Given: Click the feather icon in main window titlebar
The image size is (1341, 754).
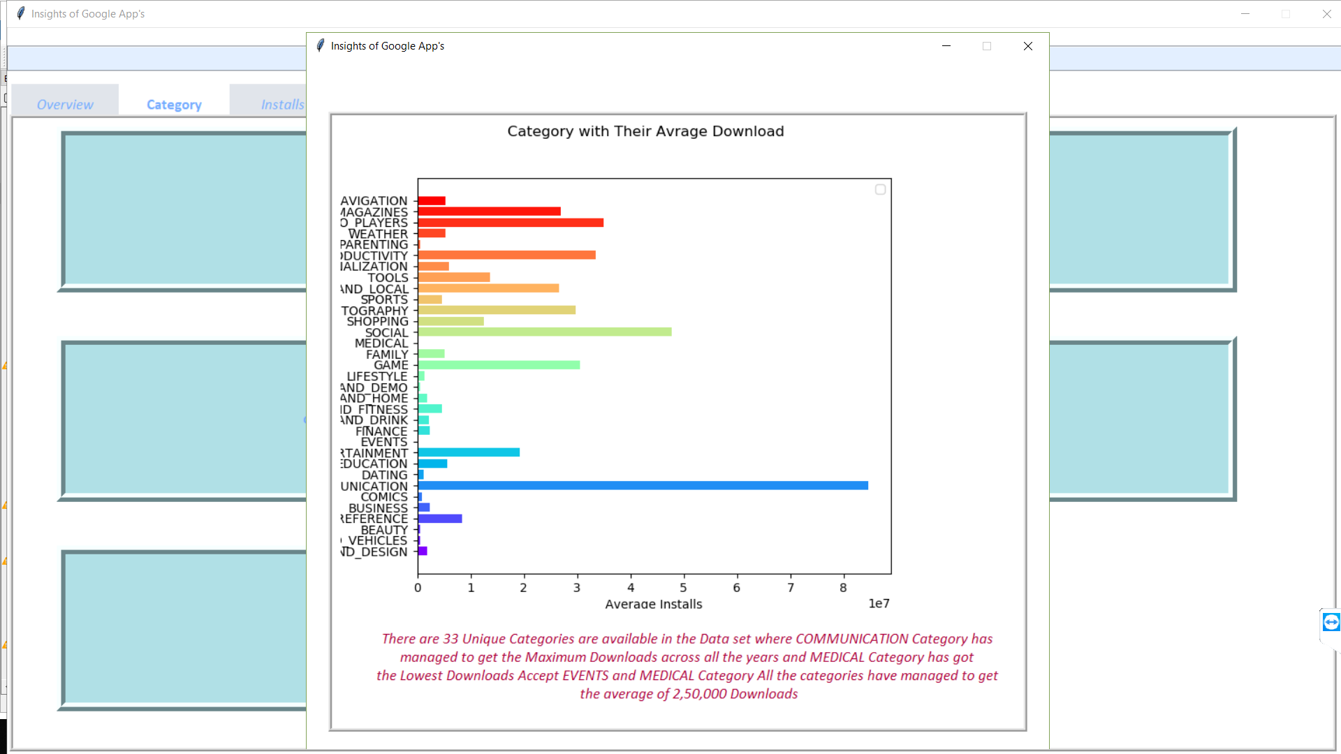Looking at the screenshot, I should click(x=20, y=13).
